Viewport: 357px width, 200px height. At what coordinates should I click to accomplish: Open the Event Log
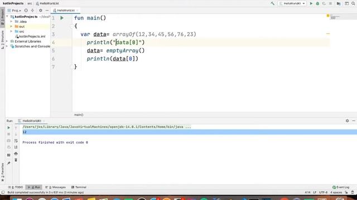click(341, 187)
